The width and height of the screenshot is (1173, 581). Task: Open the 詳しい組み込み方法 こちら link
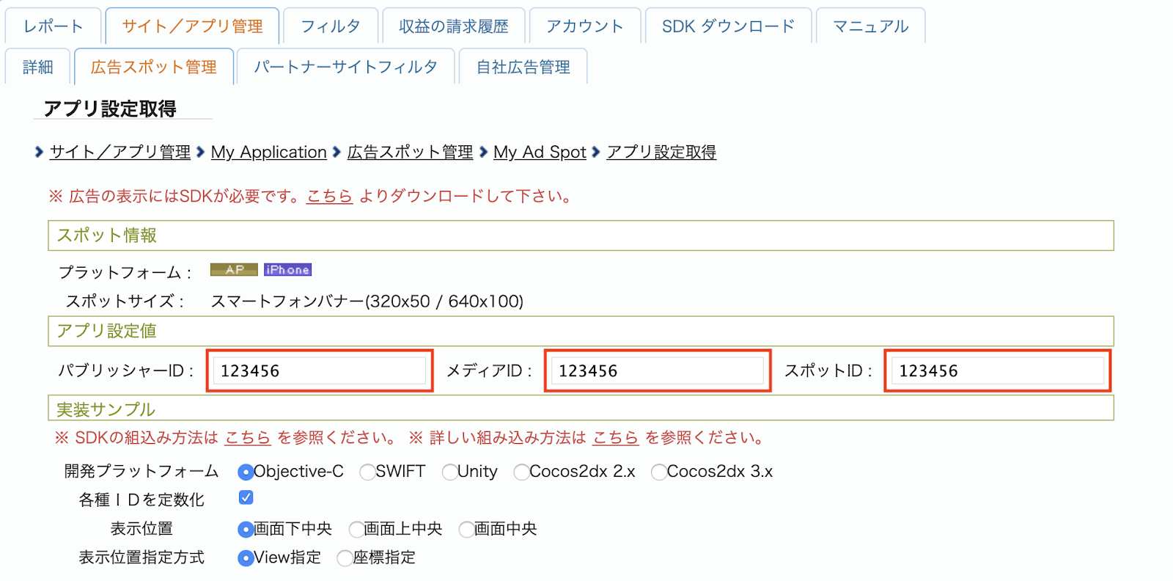click(615, 438)
